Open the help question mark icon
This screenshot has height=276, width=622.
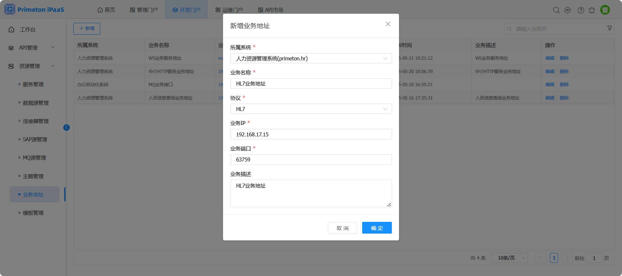tap(581, 10)
